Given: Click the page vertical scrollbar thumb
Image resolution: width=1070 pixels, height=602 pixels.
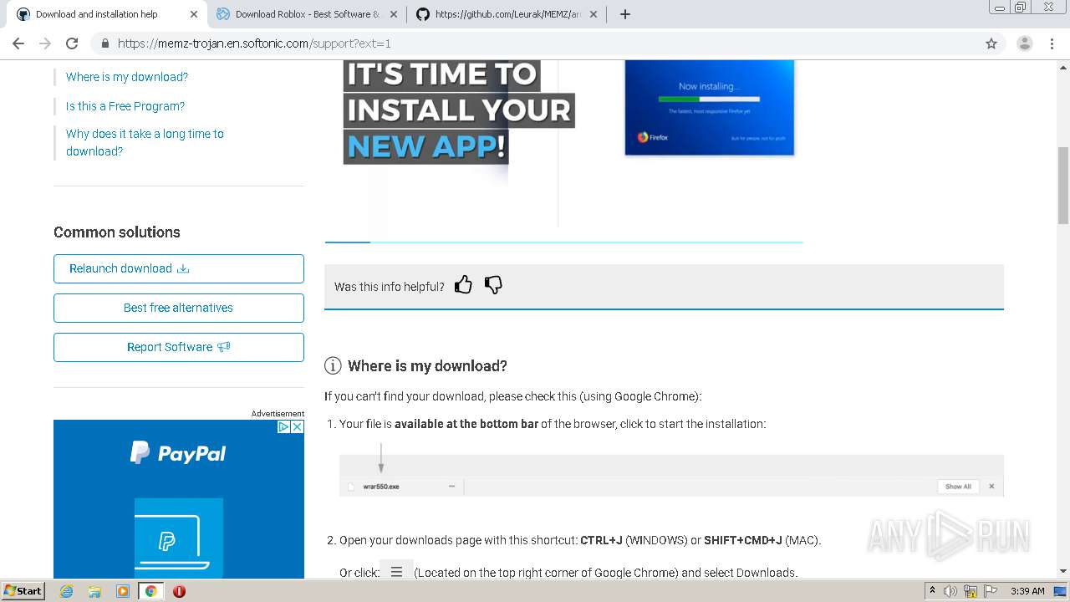Looking at the screenshot, I should [1063, 185].
